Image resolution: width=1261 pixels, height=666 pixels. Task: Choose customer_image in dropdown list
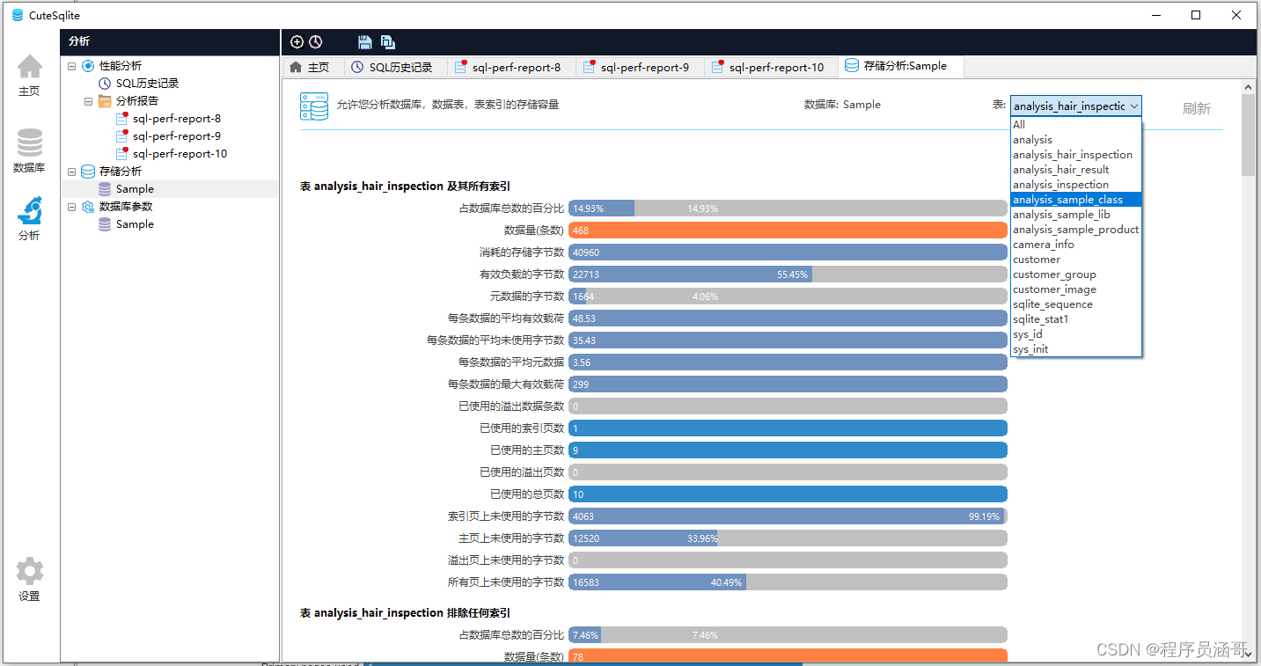(x=1076, y=289)
